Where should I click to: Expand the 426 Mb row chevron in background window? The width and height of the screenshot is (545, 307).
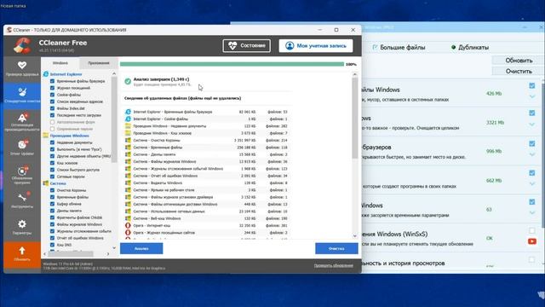(x=532, y=96)
